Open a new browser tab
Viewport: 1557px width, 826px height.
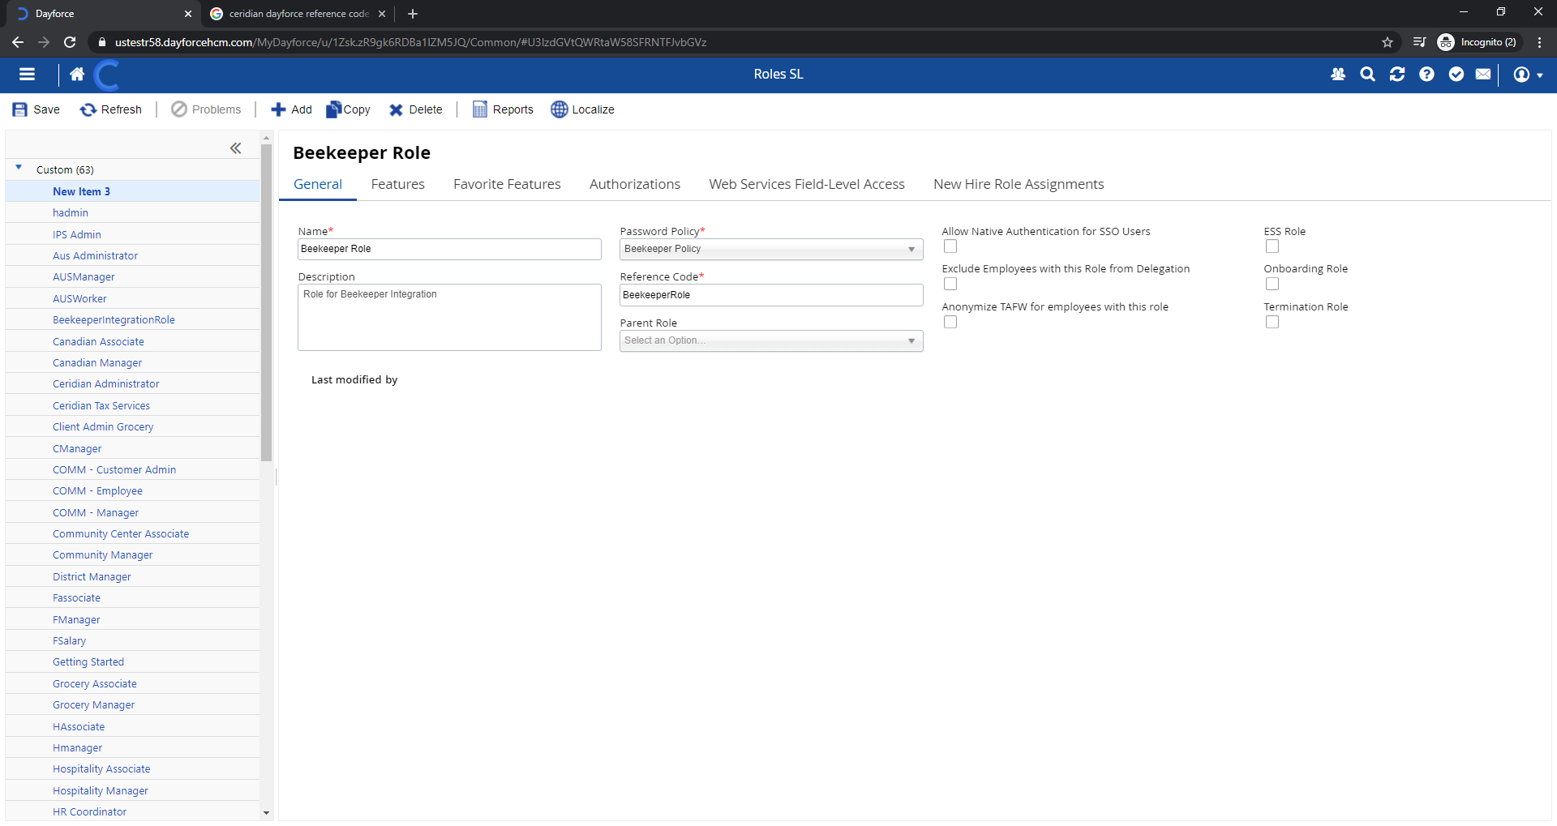(413, 14)
